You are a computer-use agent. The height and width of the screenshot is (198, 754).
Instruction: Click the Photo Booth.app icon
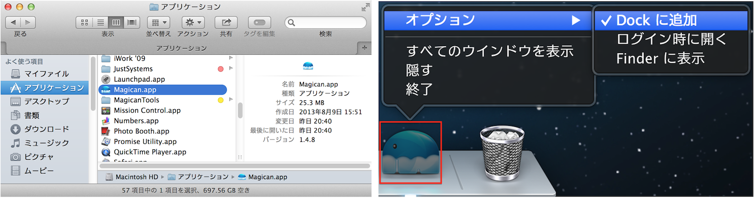[106, 131]
